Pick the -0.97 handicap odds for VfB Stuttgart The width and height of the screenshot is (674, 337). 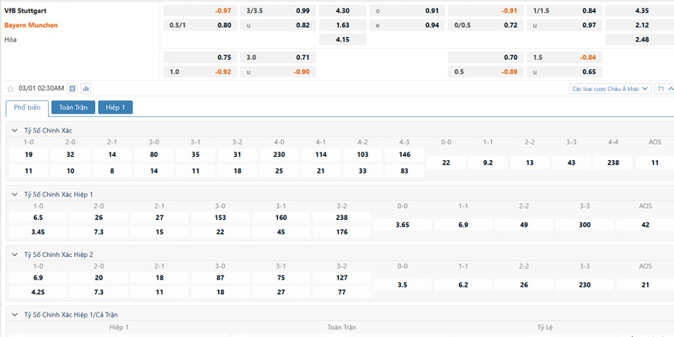tap(200, 11)
